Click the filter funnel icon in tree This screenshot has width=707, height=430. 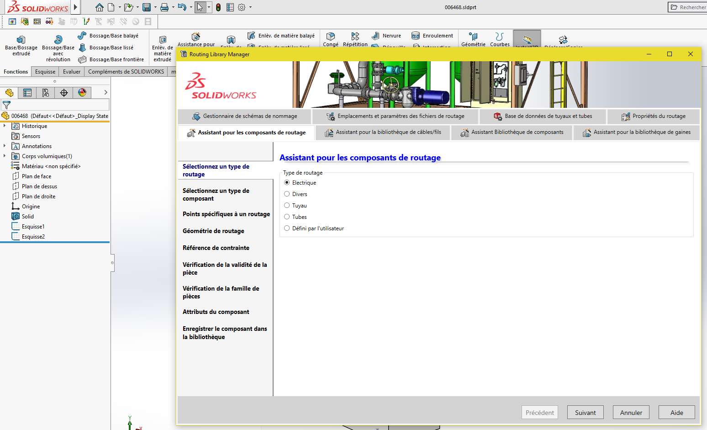(x=6, y=105)
